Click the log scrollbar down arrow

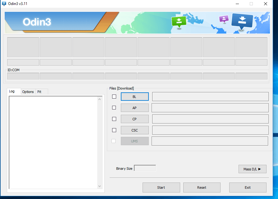point(99,186)
